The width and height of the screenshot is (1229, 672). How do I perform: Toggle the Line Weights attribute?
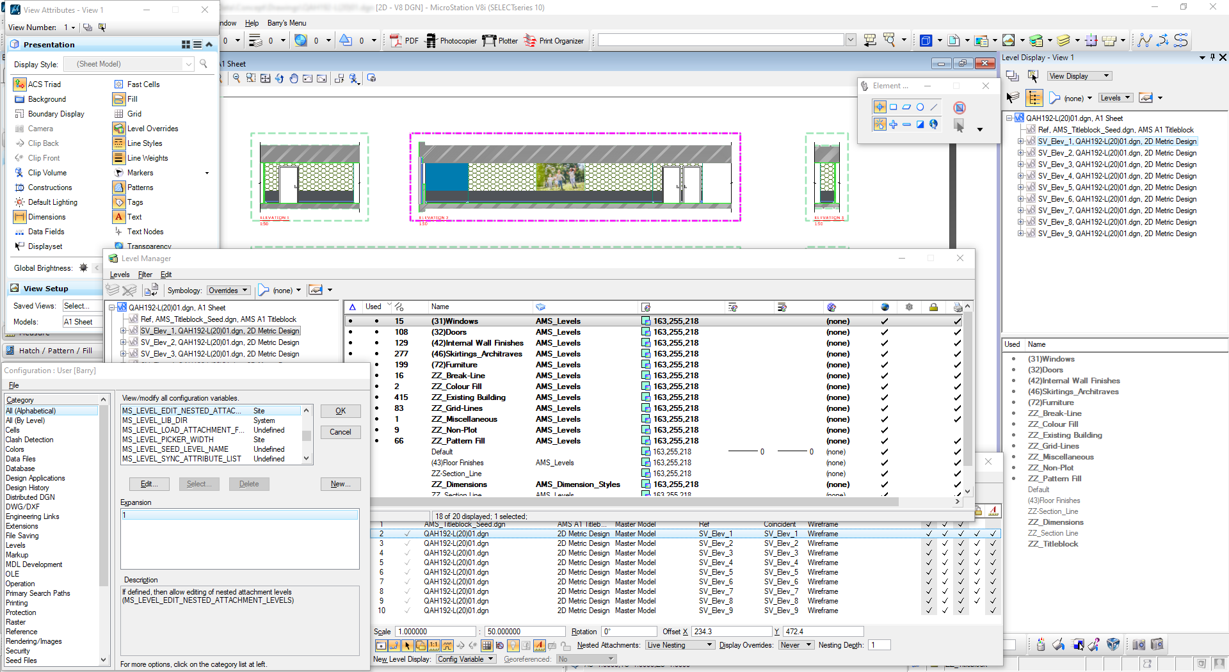118,158
